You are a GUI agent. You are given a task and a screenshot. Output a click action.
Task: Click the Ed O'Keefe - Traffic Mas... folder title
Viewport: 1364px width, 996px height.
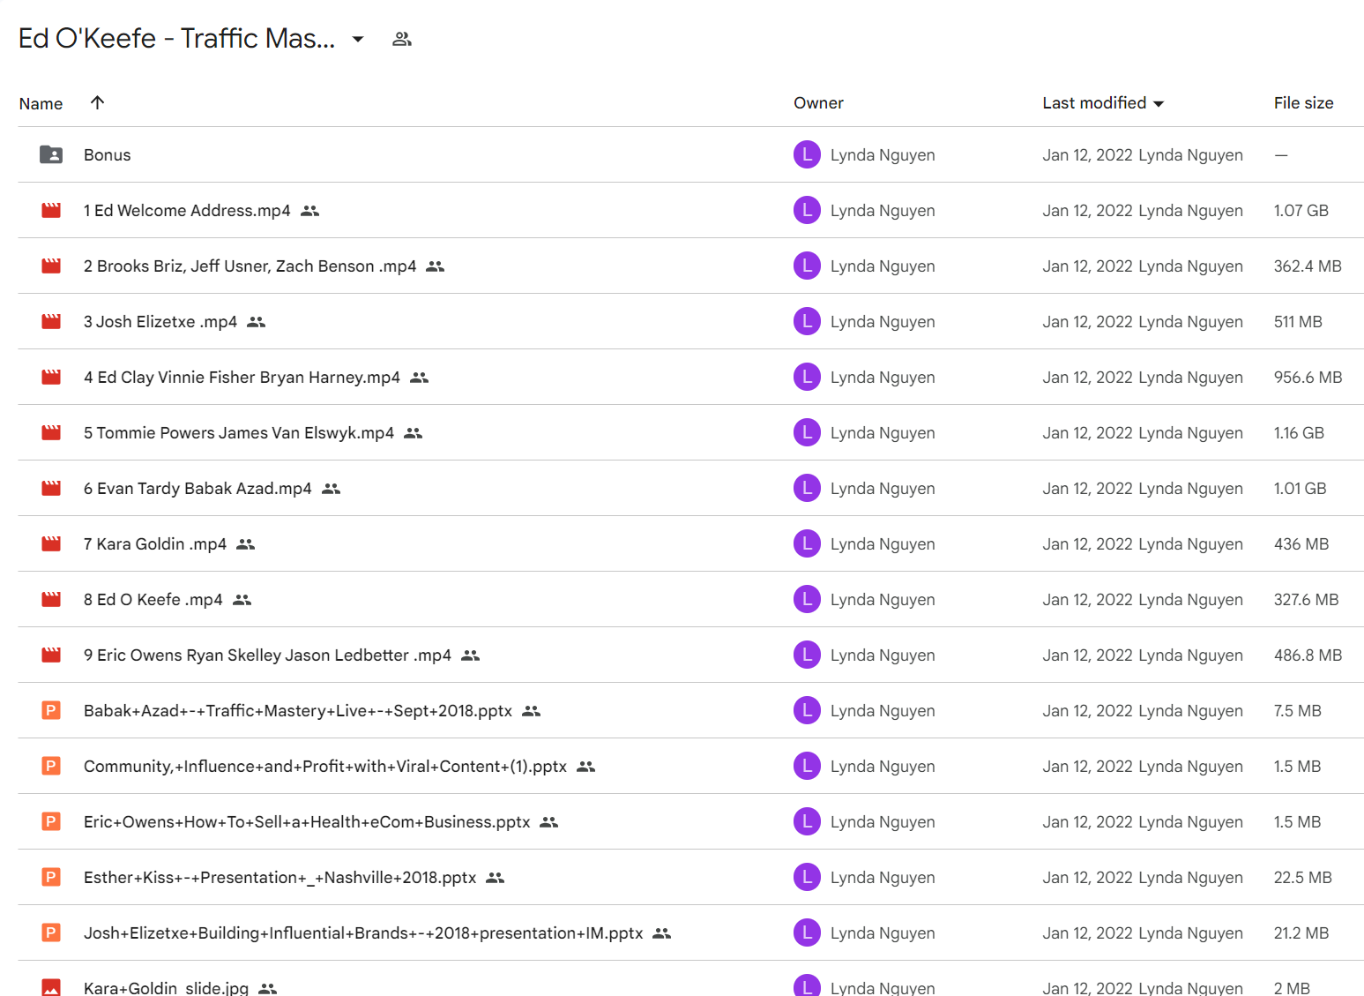[x=176, y=39]
